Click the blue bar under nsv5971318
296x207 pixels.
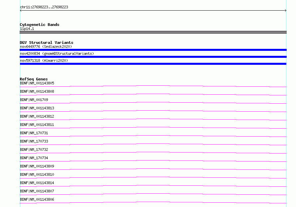pos(153,64)
